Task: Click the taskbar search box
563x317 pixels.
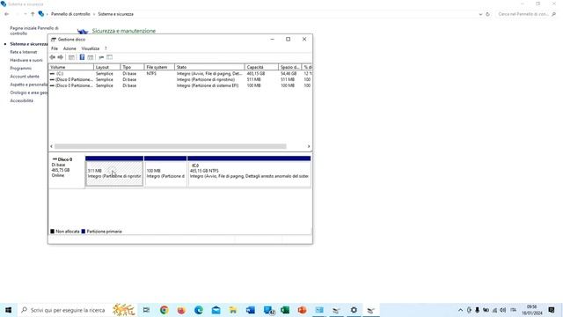Action: 77,310
